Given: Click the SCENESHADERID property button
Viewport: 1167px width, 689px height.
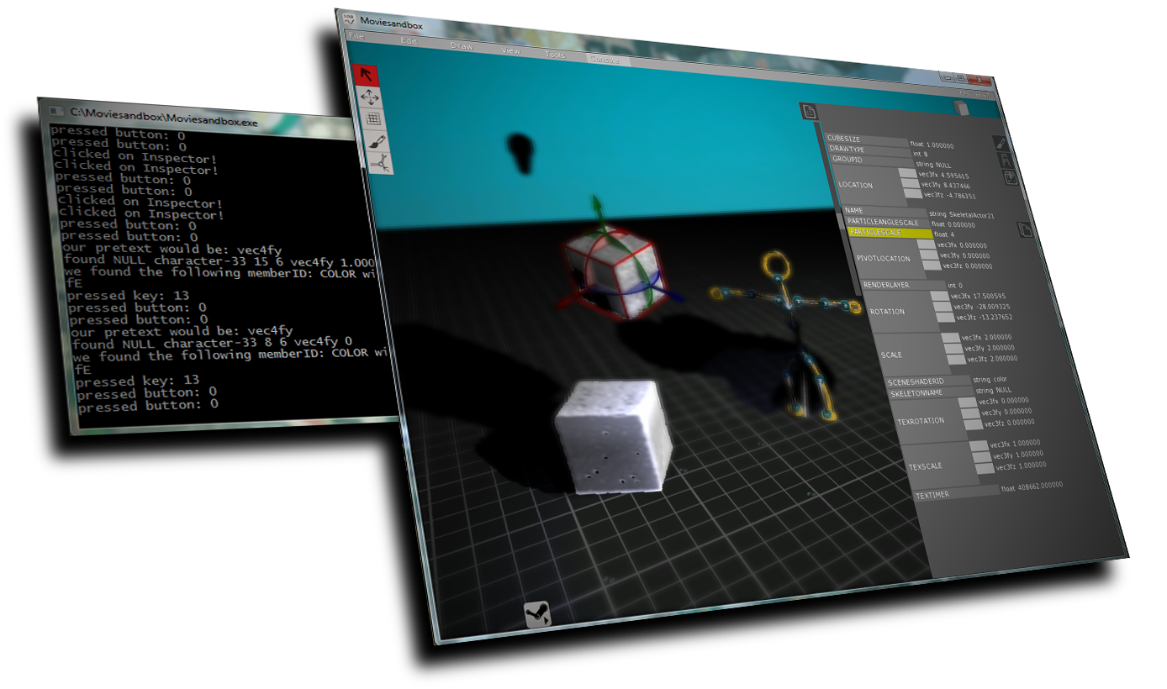Looking at the screenshot, I should click(928, 381).
